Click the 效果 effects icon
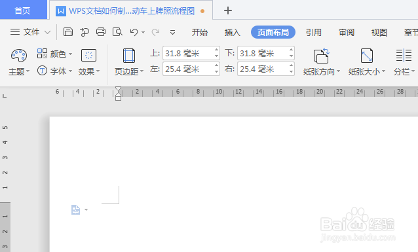The width and height of the screenshot is (418, 252). click(x=88, y=56)
